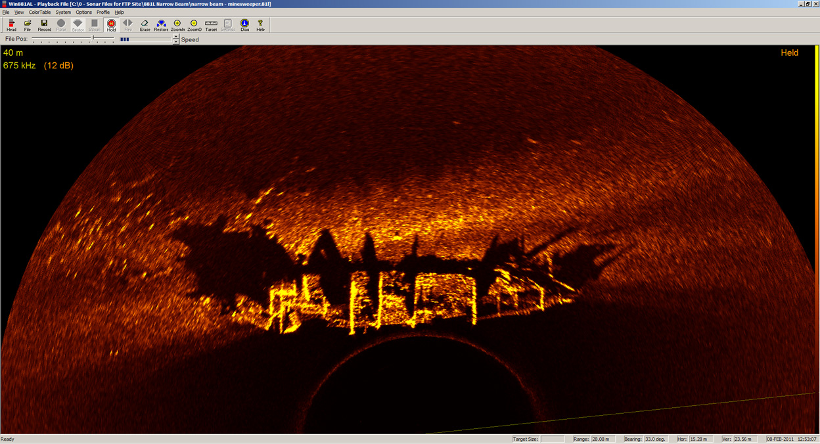This screenshot has height=444, width=820.
Task: Increase Speed using the up stepper arrow
Action: tap(175, 37)
